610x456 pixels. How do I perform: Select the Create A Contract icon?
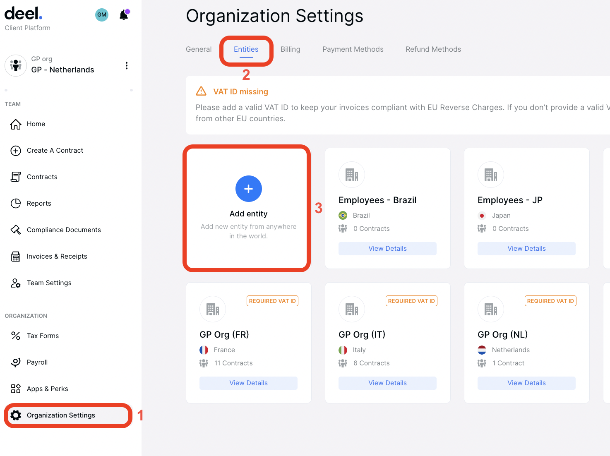tap(15, 150)
